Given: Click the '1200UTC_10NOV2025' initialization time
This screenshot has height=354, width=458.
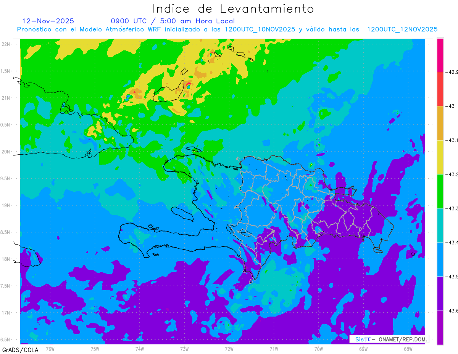Looking at the screenshot, I should 260,29.
